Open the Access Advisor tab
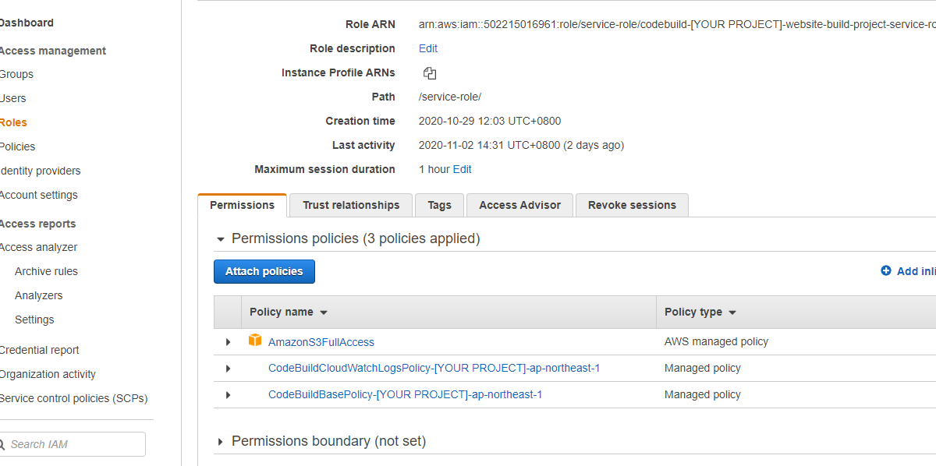The image size is (936, 466). (519, 205)
